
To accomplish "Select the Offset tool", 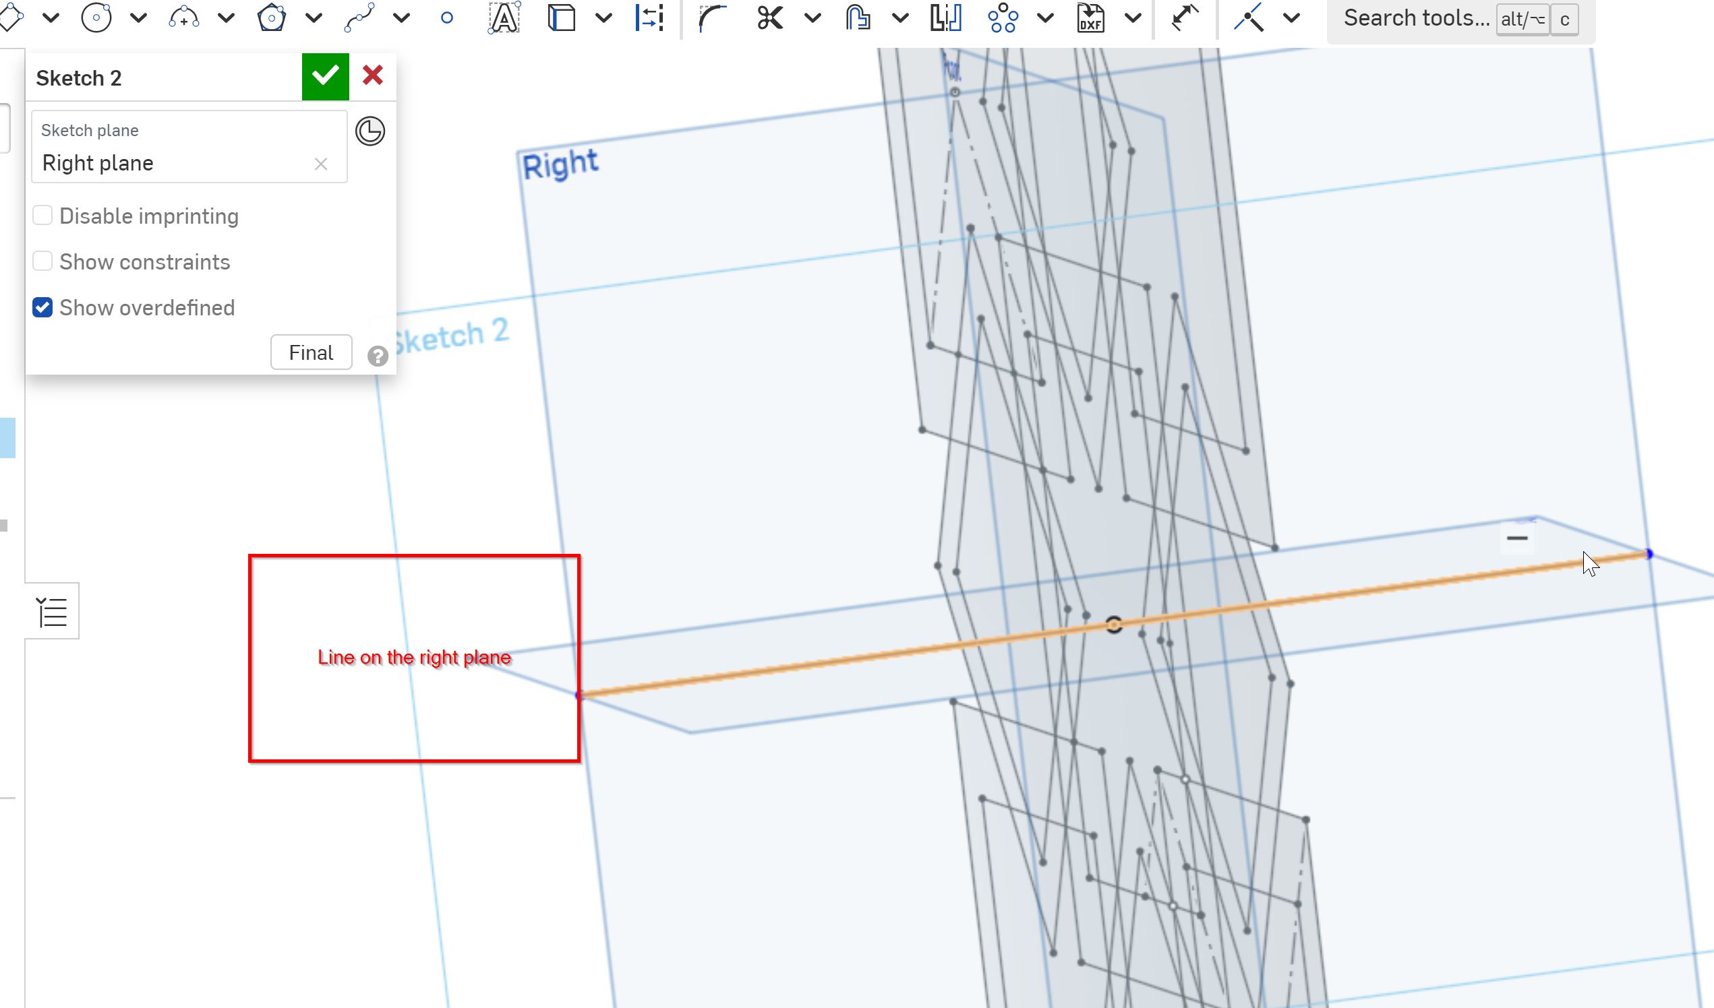I will pos(858,18).
